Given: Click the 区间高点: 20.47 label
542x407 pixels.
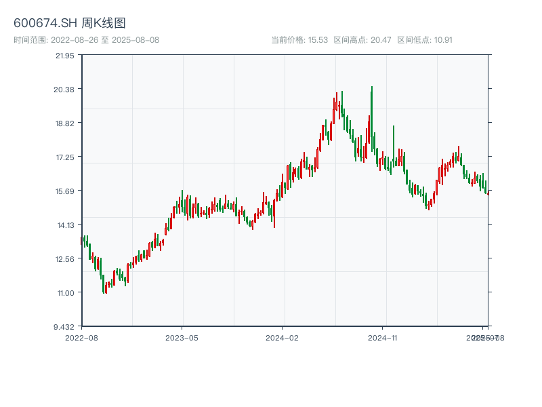Looking at the screenshot, I should [x=362, y=40].
